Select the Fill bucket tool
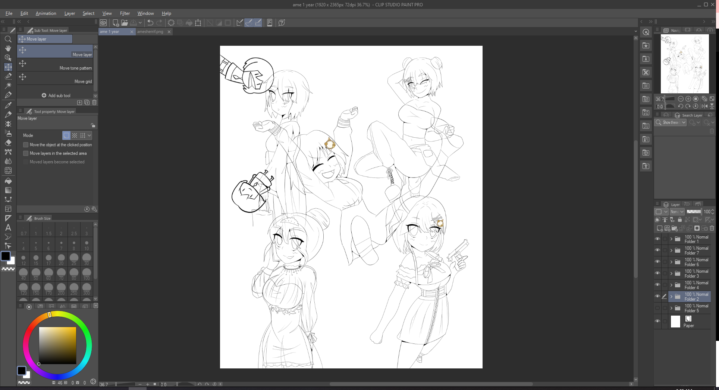This screenshot has height=390, width=719. [x=8, y=181]
